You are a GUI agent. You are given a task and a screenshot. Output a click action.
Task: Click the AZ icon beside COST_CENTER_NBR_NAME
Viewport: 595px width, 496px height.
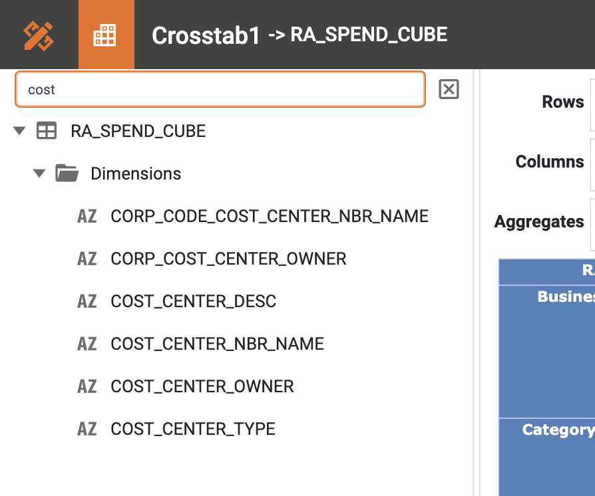click(x=87, y=344)
